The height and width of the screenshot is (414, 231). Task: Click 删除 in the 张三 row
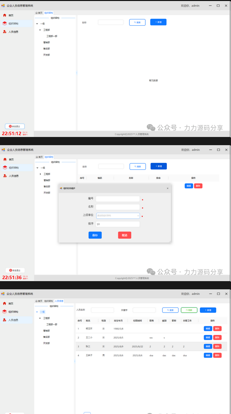[x=217, y=346]
